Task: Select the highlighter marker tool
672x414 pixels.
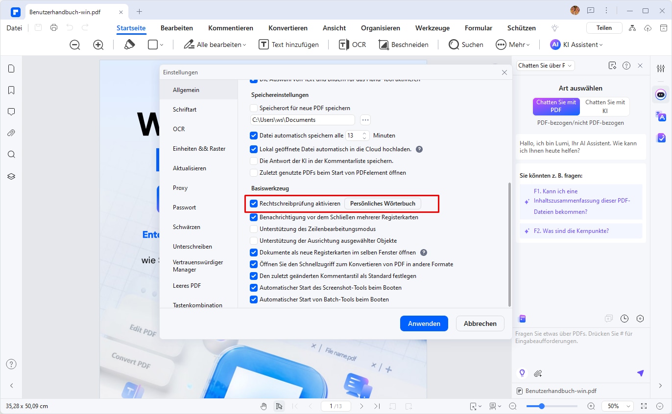Action: pyautogui.click(x=129, y=45)
